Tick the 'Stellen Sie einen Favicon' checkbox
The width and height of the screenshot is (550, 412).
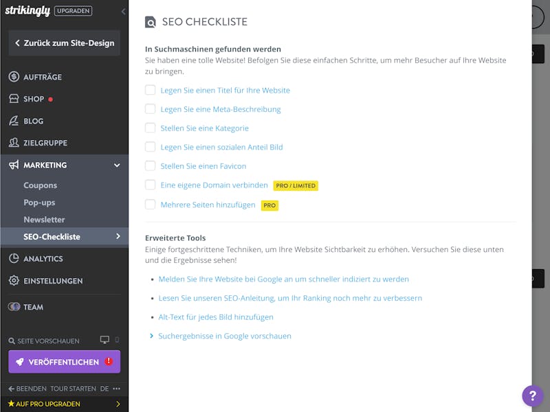pos(150,165)
